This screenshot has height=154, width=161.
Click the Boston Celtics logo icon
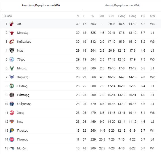click(12, 86)
